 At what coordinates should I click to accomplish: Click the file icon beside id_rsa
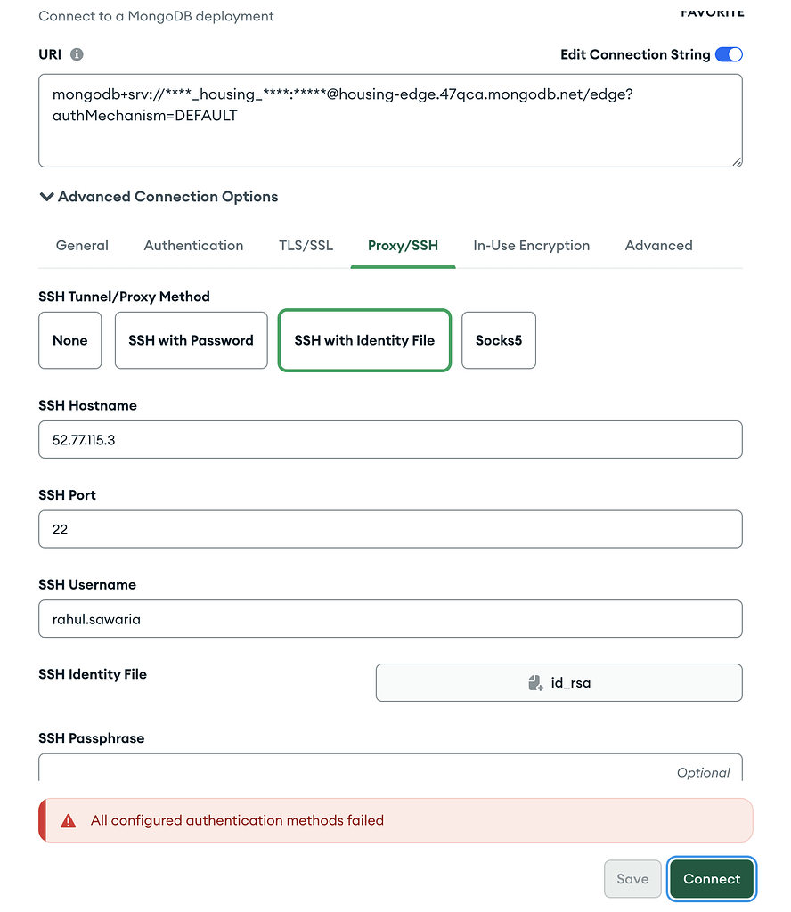pyautogui.click(x=535, y=683)
